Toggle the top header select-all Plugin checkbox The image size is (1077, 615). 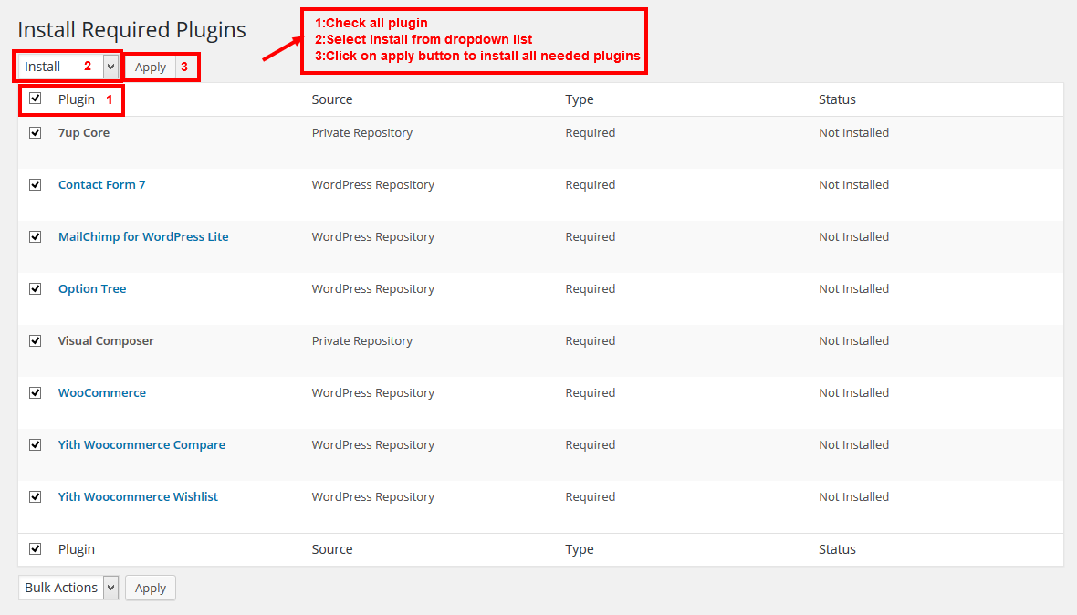[x=35, y=99]
